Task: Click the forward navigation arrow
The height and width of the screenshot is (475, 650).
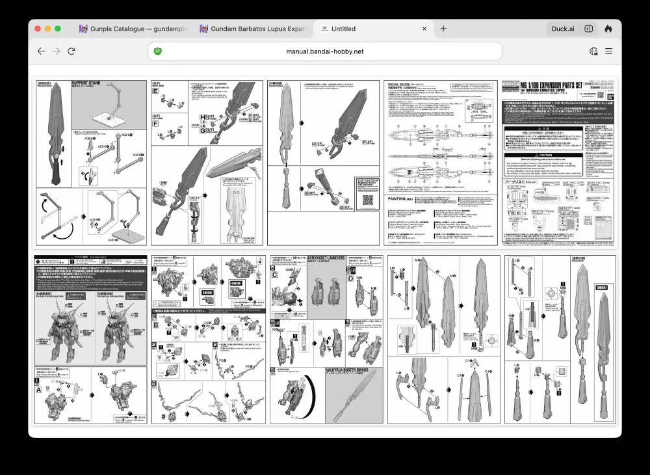Action: [x=57, y=51]
